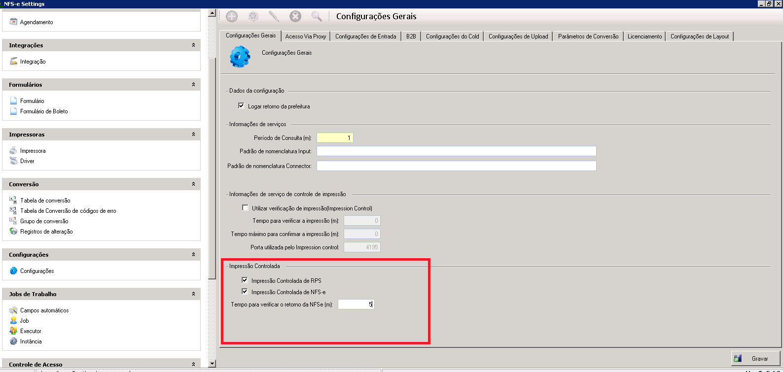
Task: Click the Formulário de Boleto icon
Action: (13, 111)
